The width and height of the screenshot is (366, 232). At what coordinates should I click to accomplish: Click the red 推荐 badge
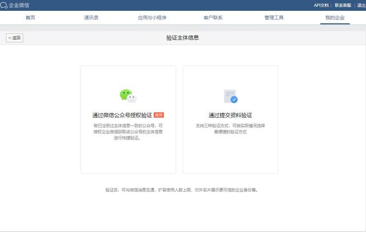pyautogui.click(x=159, y=115)
